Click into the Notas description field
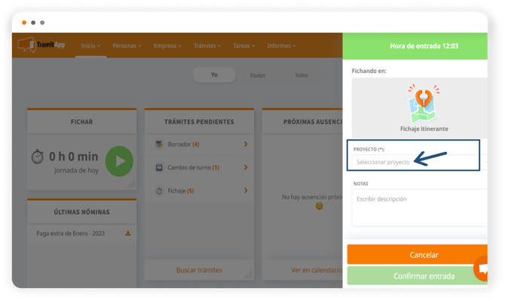Viewport: 505px width, 300px height. coord(419,208)
